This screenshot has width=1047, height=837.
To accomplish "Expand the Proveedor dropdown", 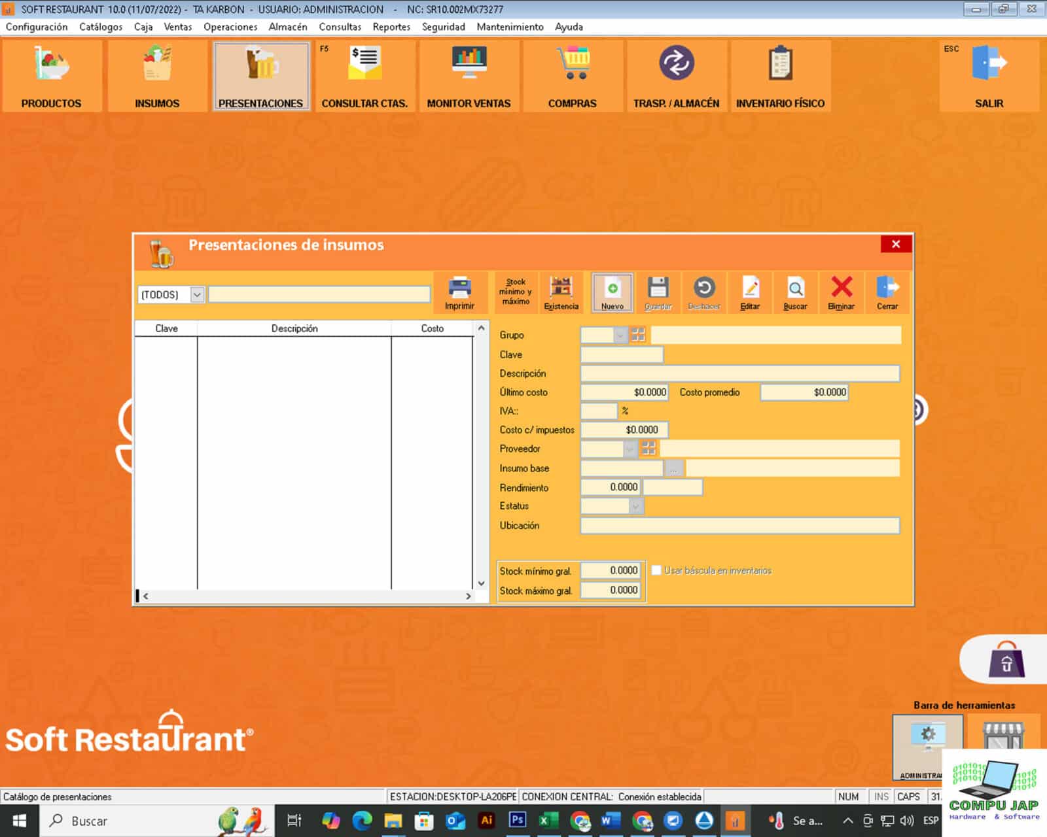I will (x=630, y=449).
